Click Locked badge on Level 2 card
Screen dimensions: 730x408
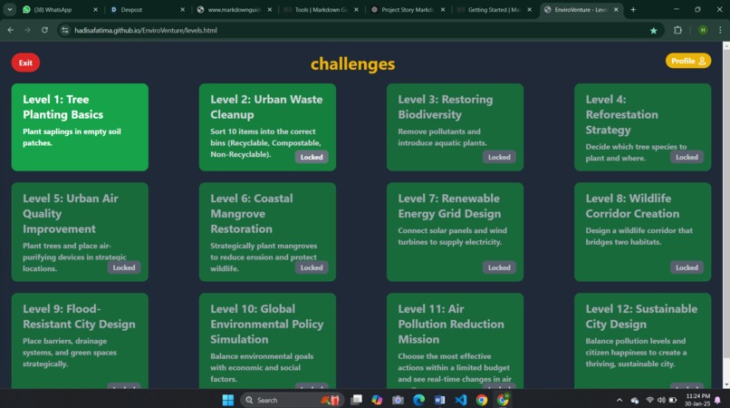point(312,157)
